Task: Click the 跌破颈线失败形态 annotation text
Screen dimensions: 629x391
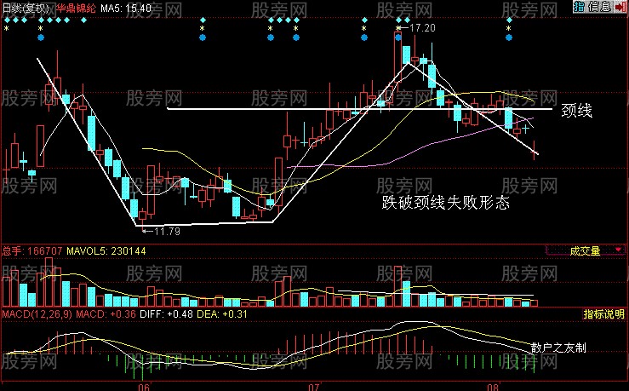Action: (x=445, y=203)
